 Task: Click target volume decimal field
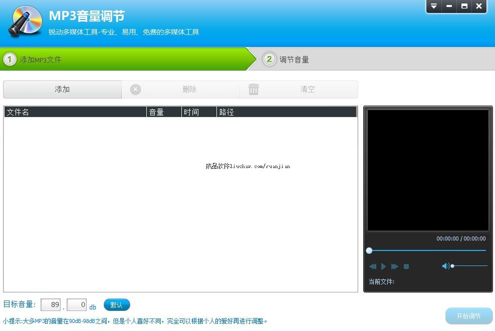point(77,304)
